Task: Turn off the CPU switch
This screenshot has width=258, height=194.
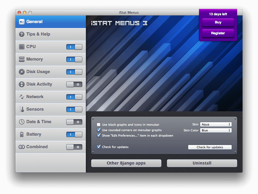Action: click(x=74, y=47)
